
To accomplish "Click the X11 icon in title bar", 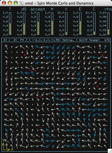I will coord(21,3).
